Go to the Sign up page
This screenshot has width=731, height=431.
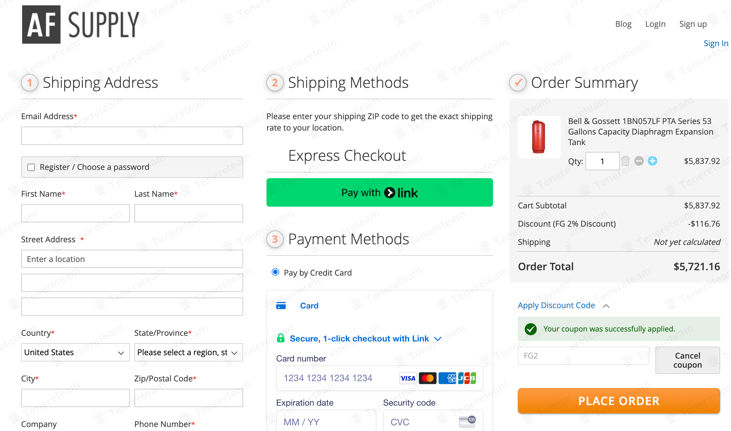[693, 24]
